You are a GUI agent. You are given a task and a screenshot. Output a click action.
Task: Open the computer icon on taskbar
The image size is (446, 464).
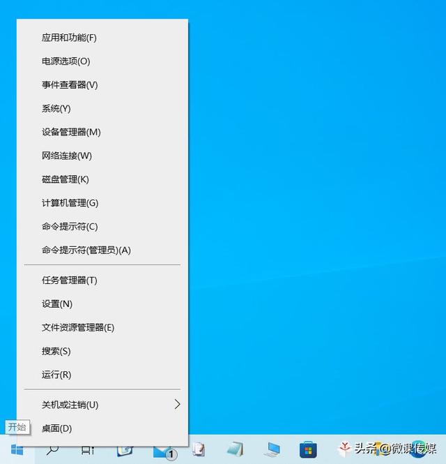point(272,450)
